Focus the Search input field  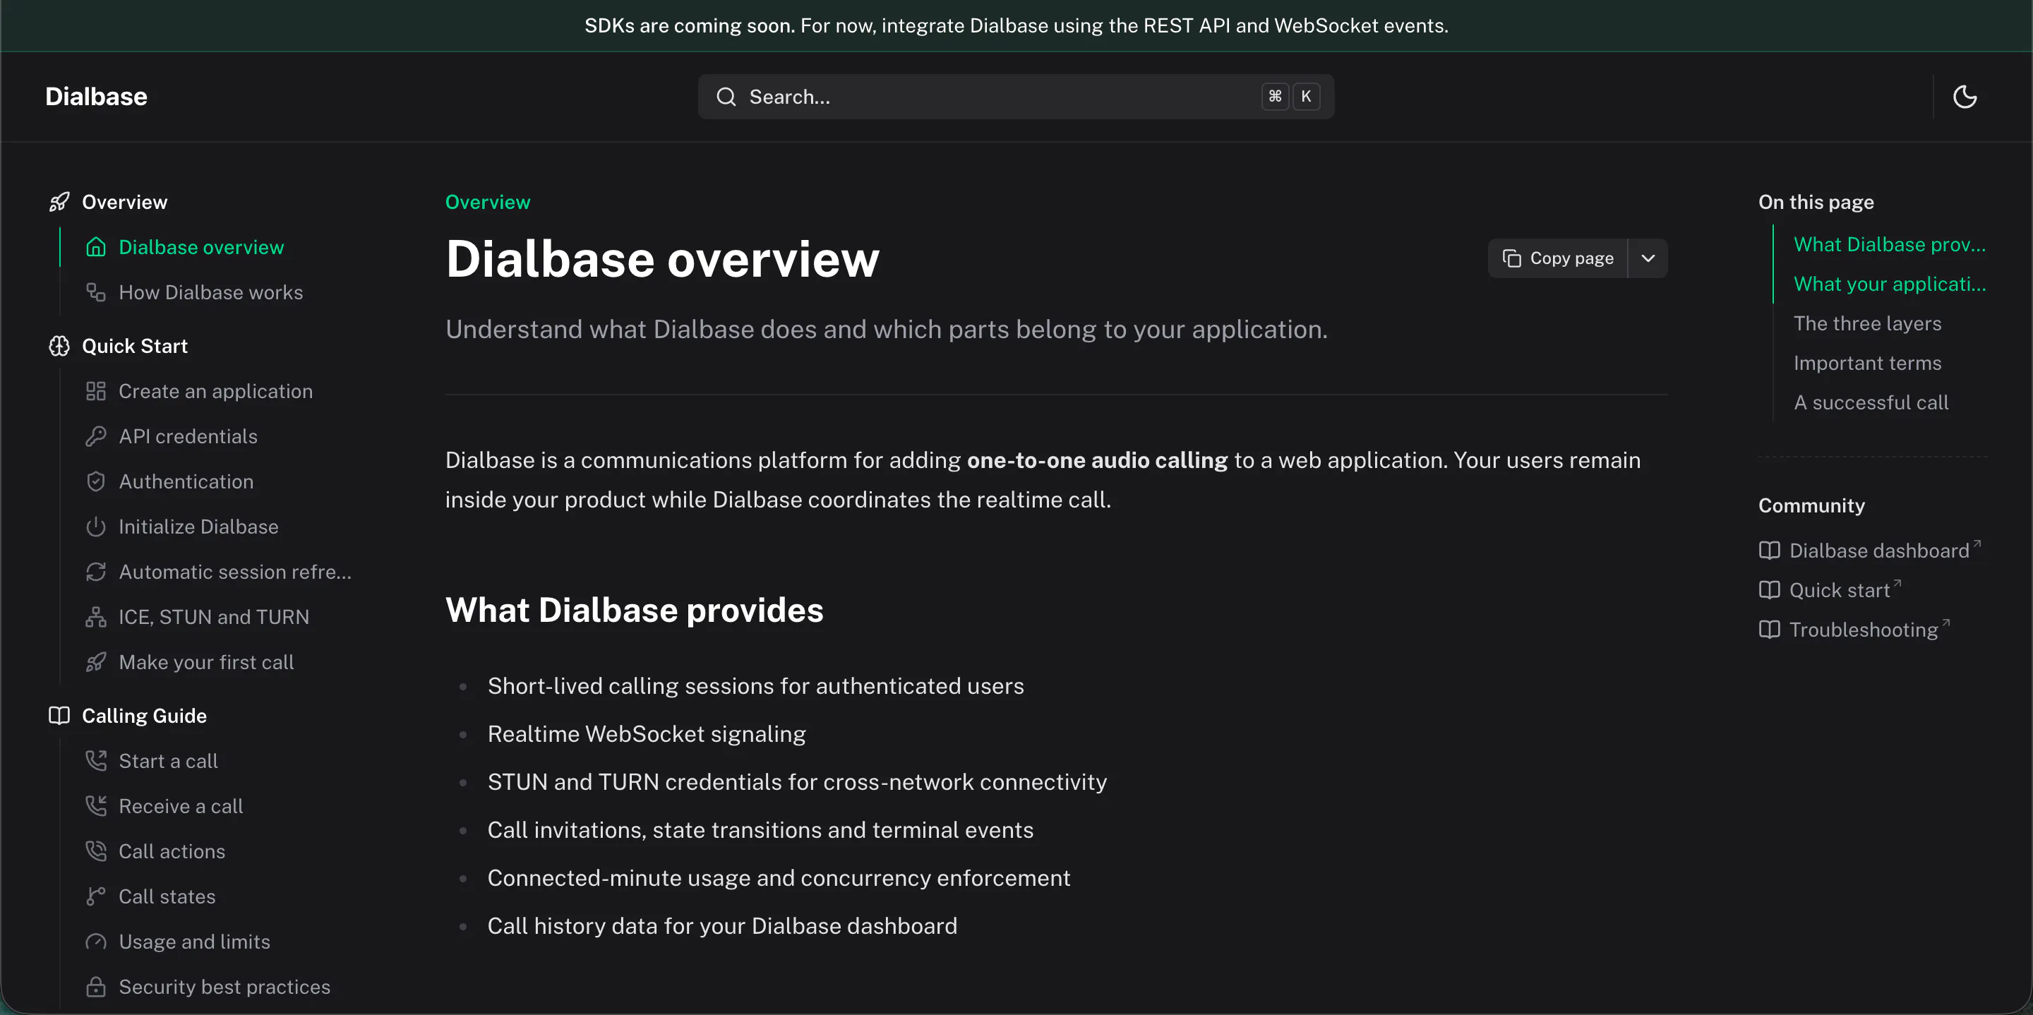[1016, 96]
